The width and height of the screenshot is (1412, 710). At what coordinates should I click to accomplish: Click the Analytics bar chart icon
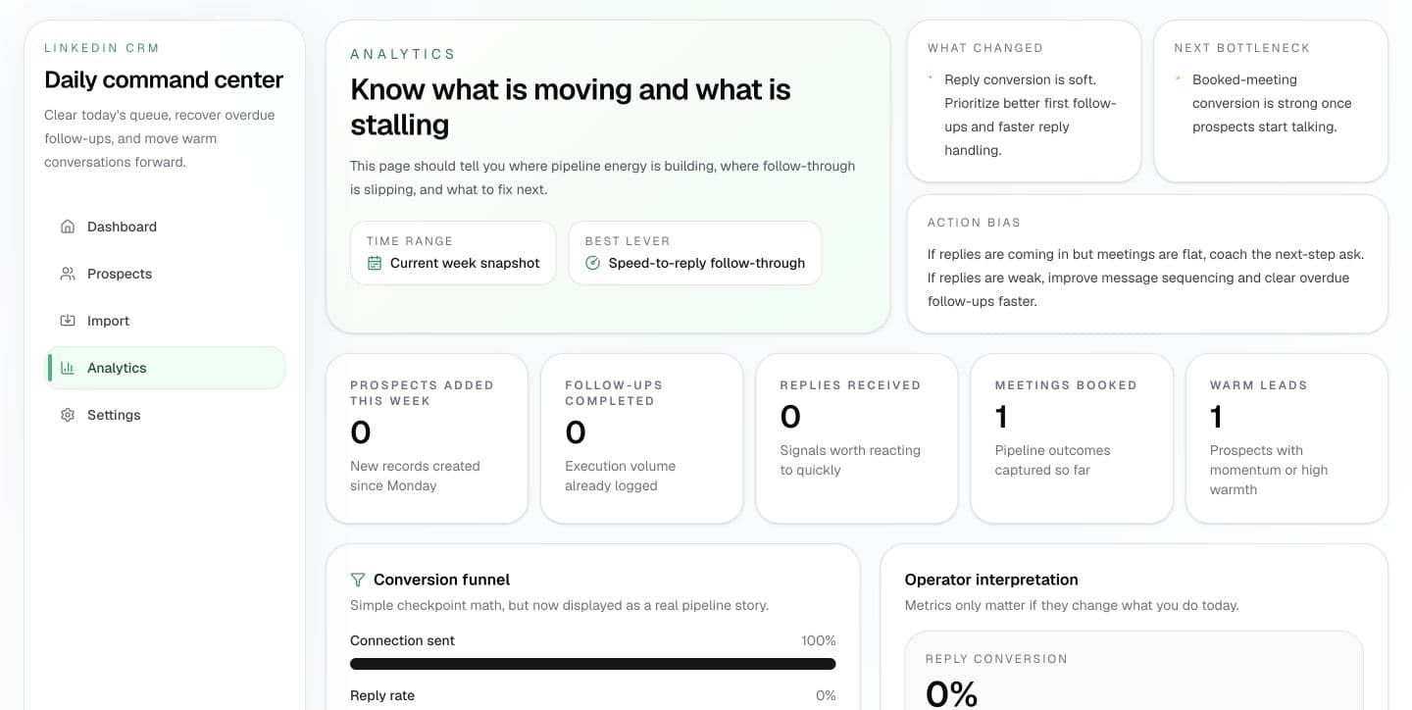68,368
